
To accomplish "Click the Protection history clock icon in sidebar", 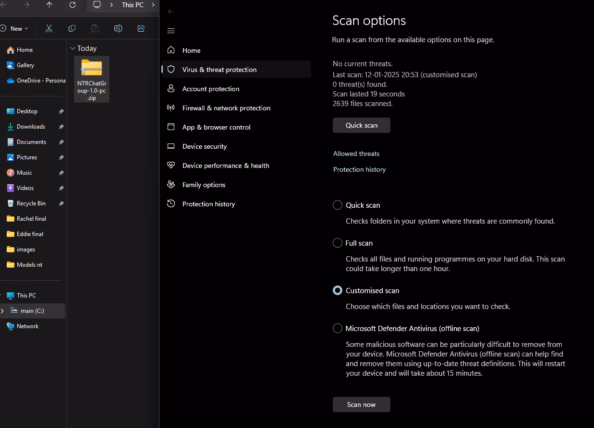I will 171,203.
